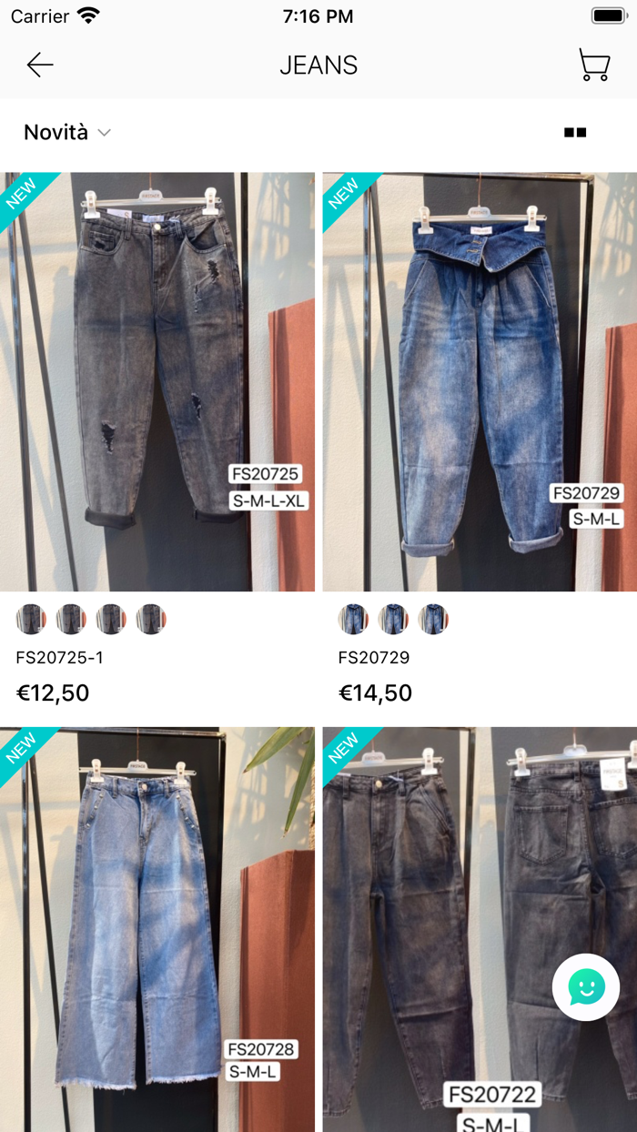Tap the €14,50 price label
This screenshot has width=637, height=1132.
click(375, 693)
